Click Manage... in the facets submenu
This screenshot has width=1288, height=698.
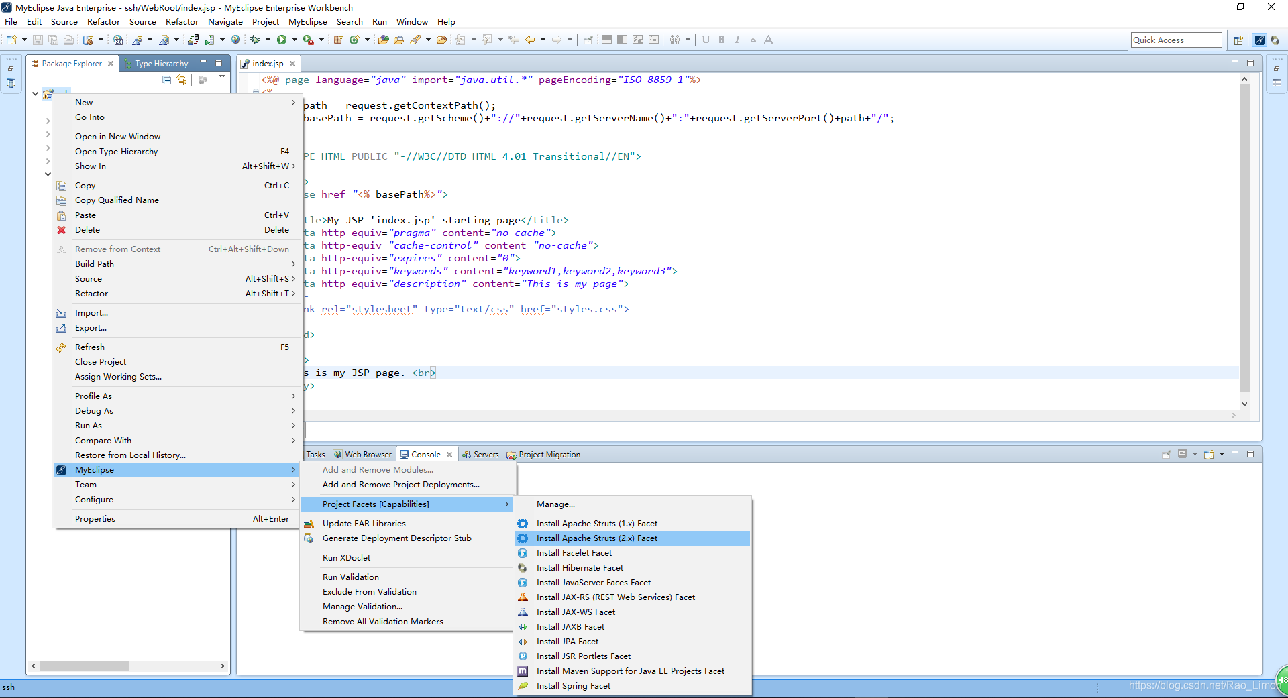[x=632, y=504]
